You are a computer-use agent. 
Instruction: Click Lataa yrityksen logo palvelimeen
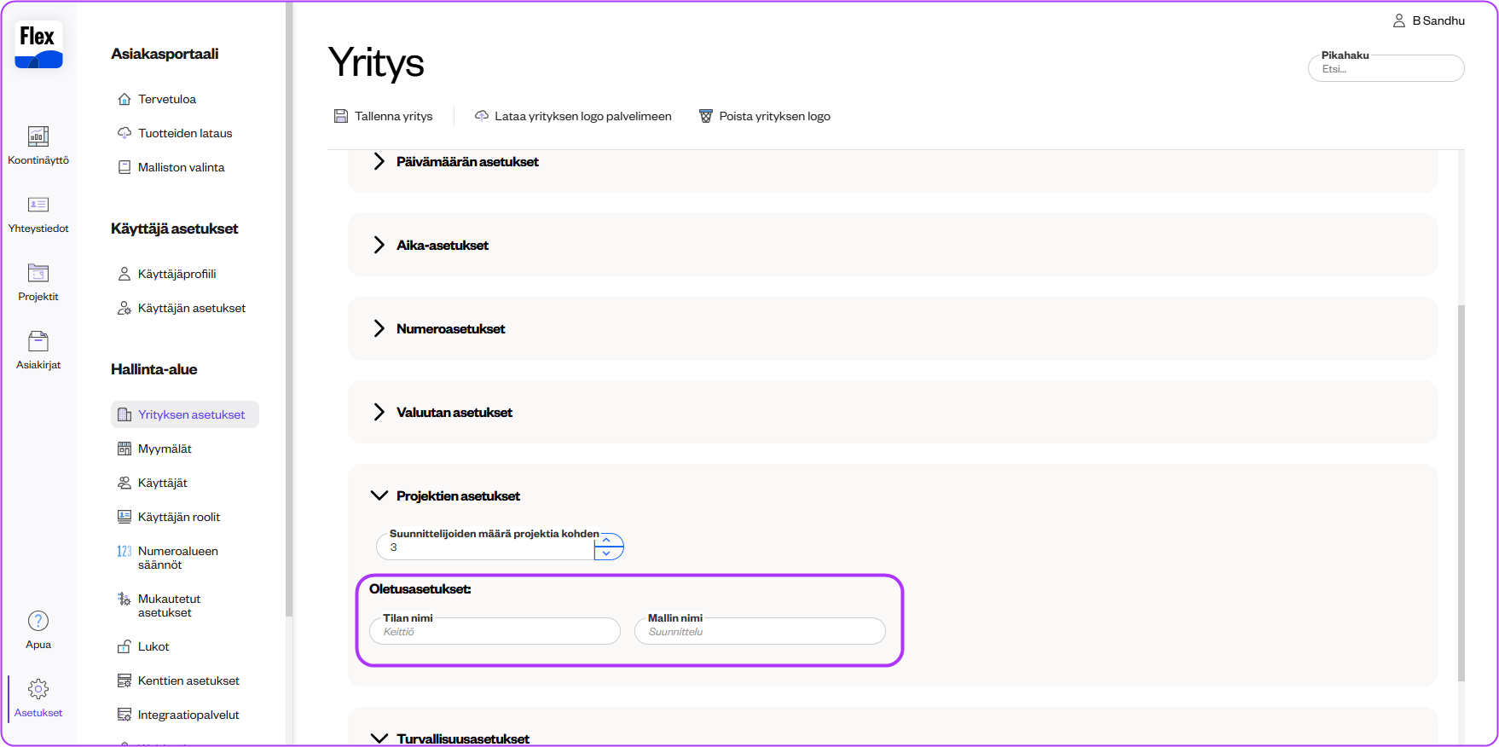point(573,116)
